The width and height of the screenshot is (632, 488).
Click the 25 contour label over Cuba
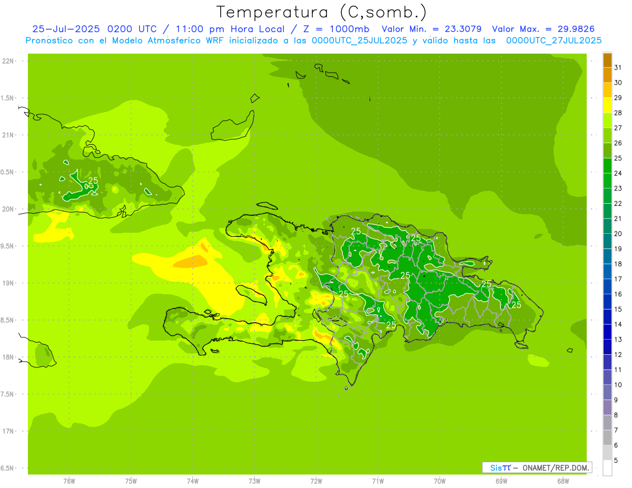tap(93, 181)
